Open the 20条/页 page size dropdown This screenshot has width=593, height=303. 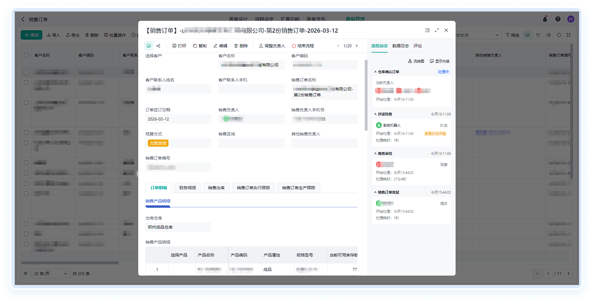51,274
